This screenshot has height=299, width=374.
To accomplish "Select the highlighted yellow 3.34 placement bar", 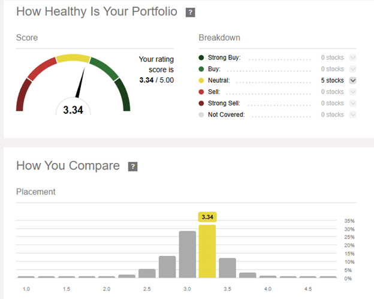I will (x=207, y=252).
